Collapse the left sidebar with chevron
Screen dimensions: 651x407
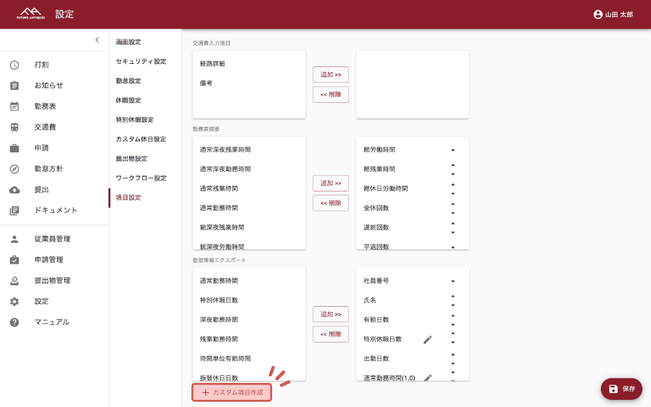(x=97, y=40)
